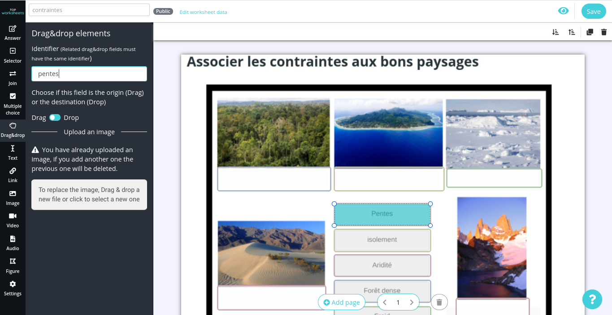This screenshot has width=612, height=315.
Task: Bring element to front icon
Action: 572,32
